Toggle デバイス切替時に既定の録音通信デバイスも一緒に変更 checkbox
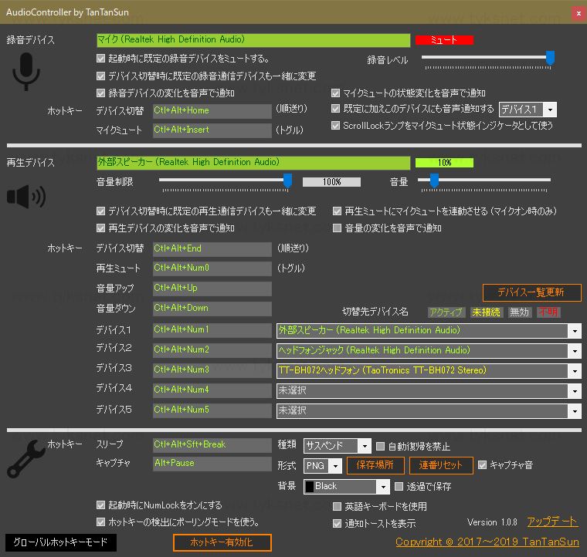Image resolution: width=587 pixels, height=557 pixels. [x=100, y=76]
